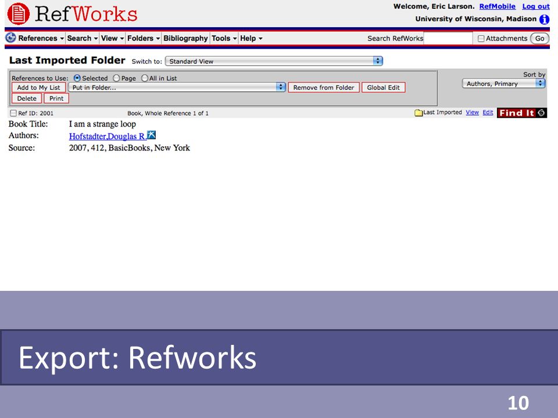This screenshot has width=558, height=418.
Task: Click the View link for Ref 2001
Action: [472, 112]
